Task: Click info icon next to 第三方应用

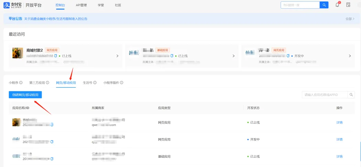Action: click(47, 83)
